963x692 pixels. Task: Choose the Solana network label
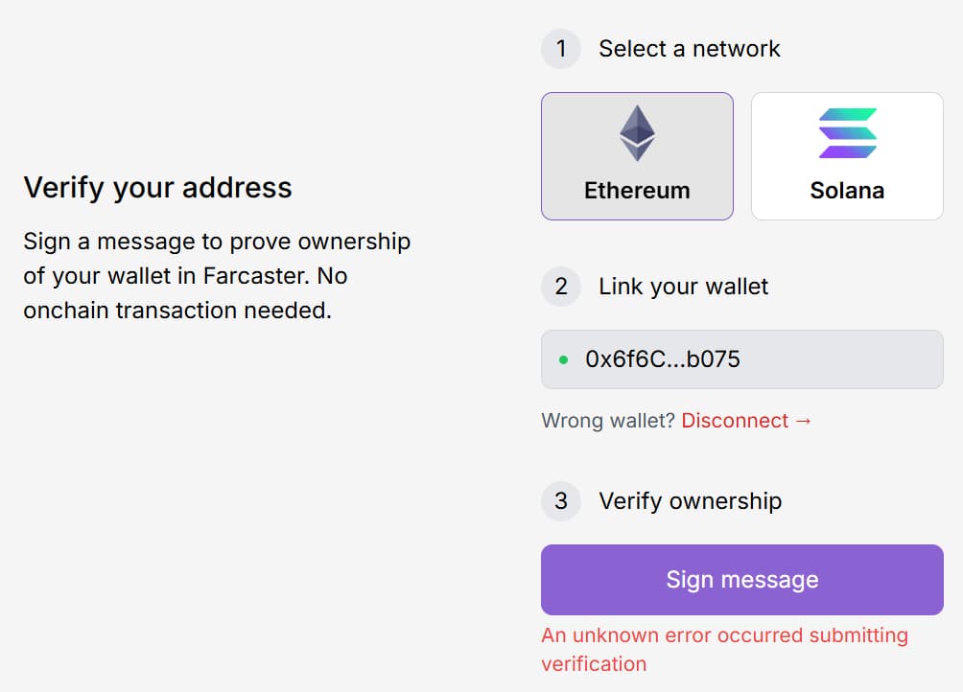point(847,190)
